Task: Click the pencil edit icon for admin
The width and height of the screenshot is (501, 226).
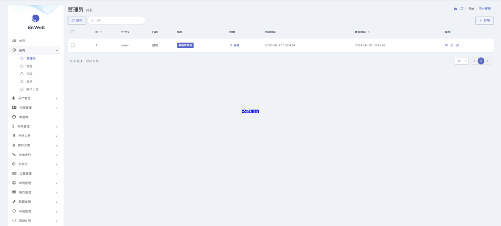Action: [x=452, y=45]
